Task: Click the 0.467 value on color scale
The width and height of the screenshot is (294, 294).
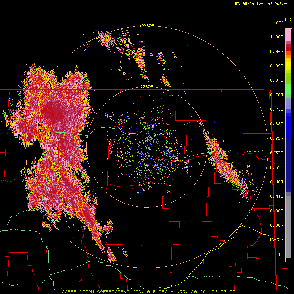Action: tap(277, 182)
